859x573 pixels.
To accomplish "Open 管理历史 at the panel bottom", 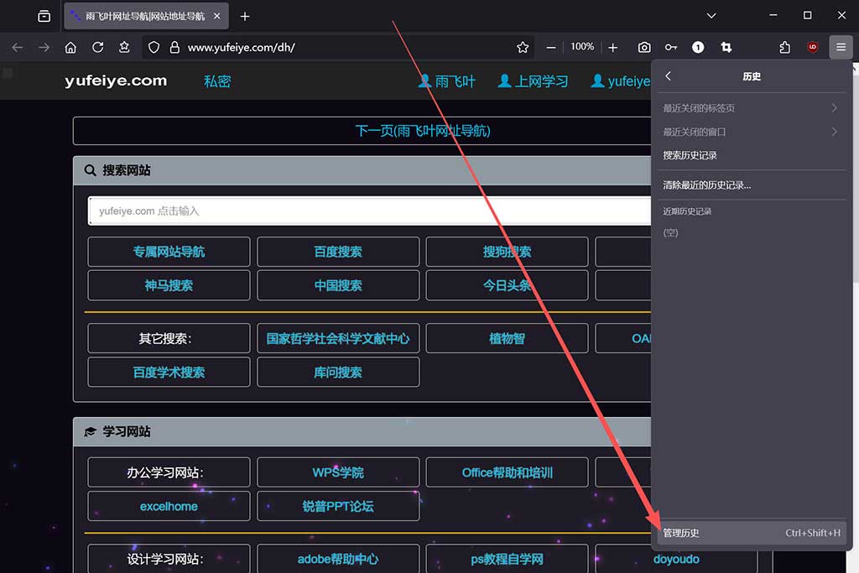I will (752, 533).
